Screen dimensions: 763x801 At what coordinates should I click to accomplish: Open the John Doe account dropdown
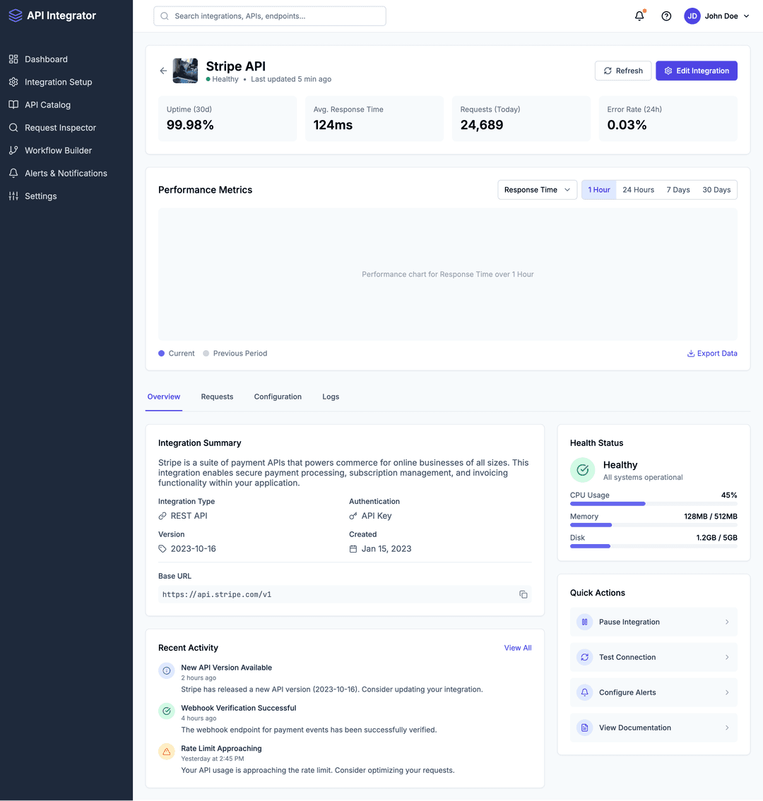tap(716, 16)
